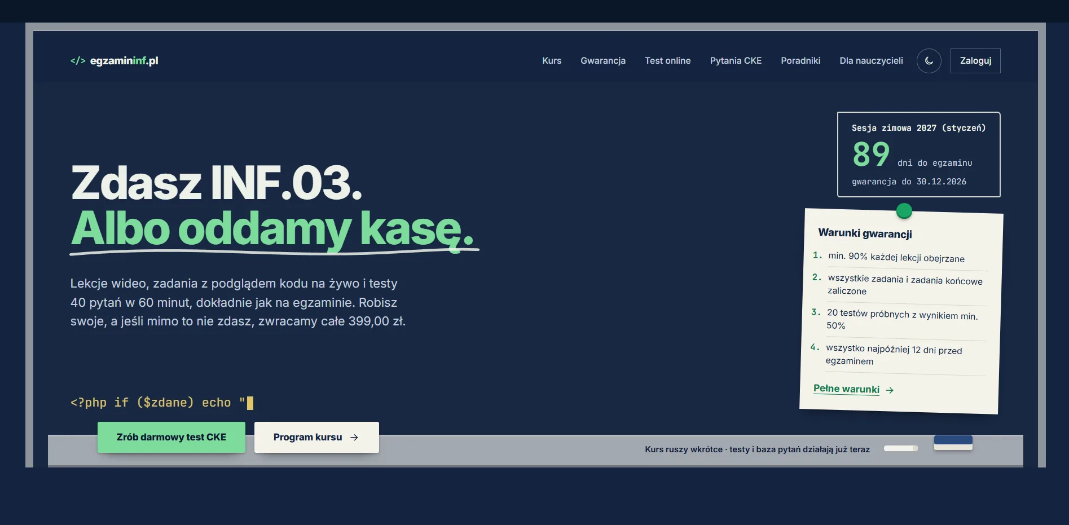Click the arrow beside Pełne warunki
The height and width of the screenshot is (525, 1069).
click(890, 390)
